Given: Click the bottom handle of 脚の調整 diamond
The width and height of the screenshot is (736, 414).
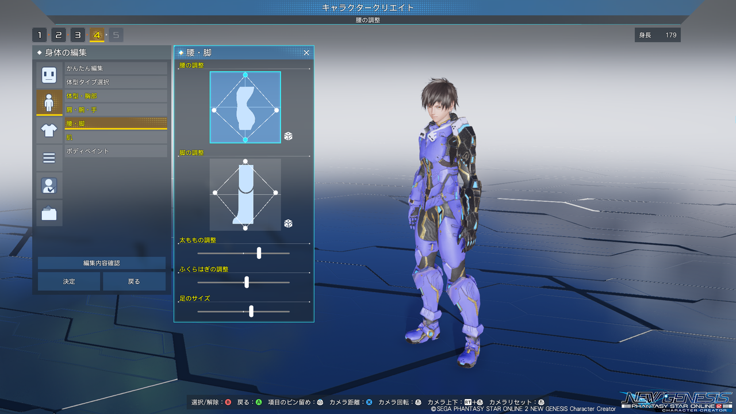Looking at the screenshot, I should pos(246,228).
